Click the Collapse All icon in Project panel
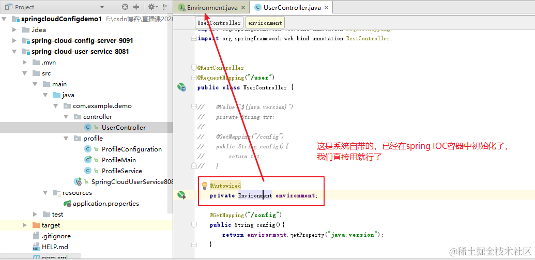 tap(136, 7)
